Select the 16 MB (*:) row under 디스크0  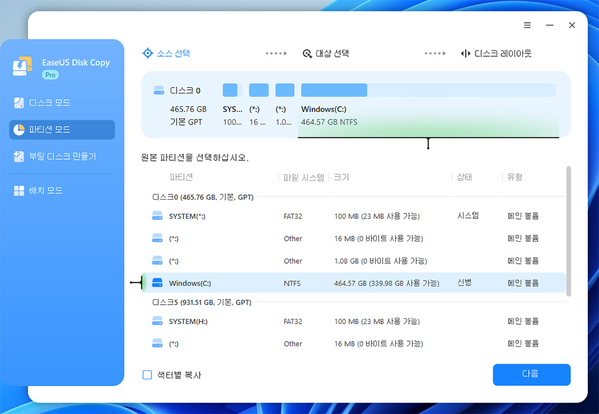point(354,239)
